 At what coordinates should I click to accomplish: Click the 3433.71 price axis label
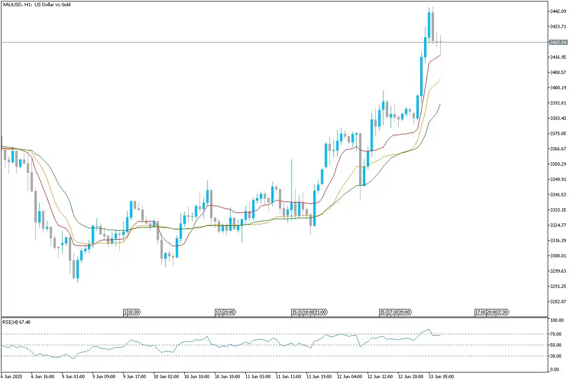click(x=557, y=26)
